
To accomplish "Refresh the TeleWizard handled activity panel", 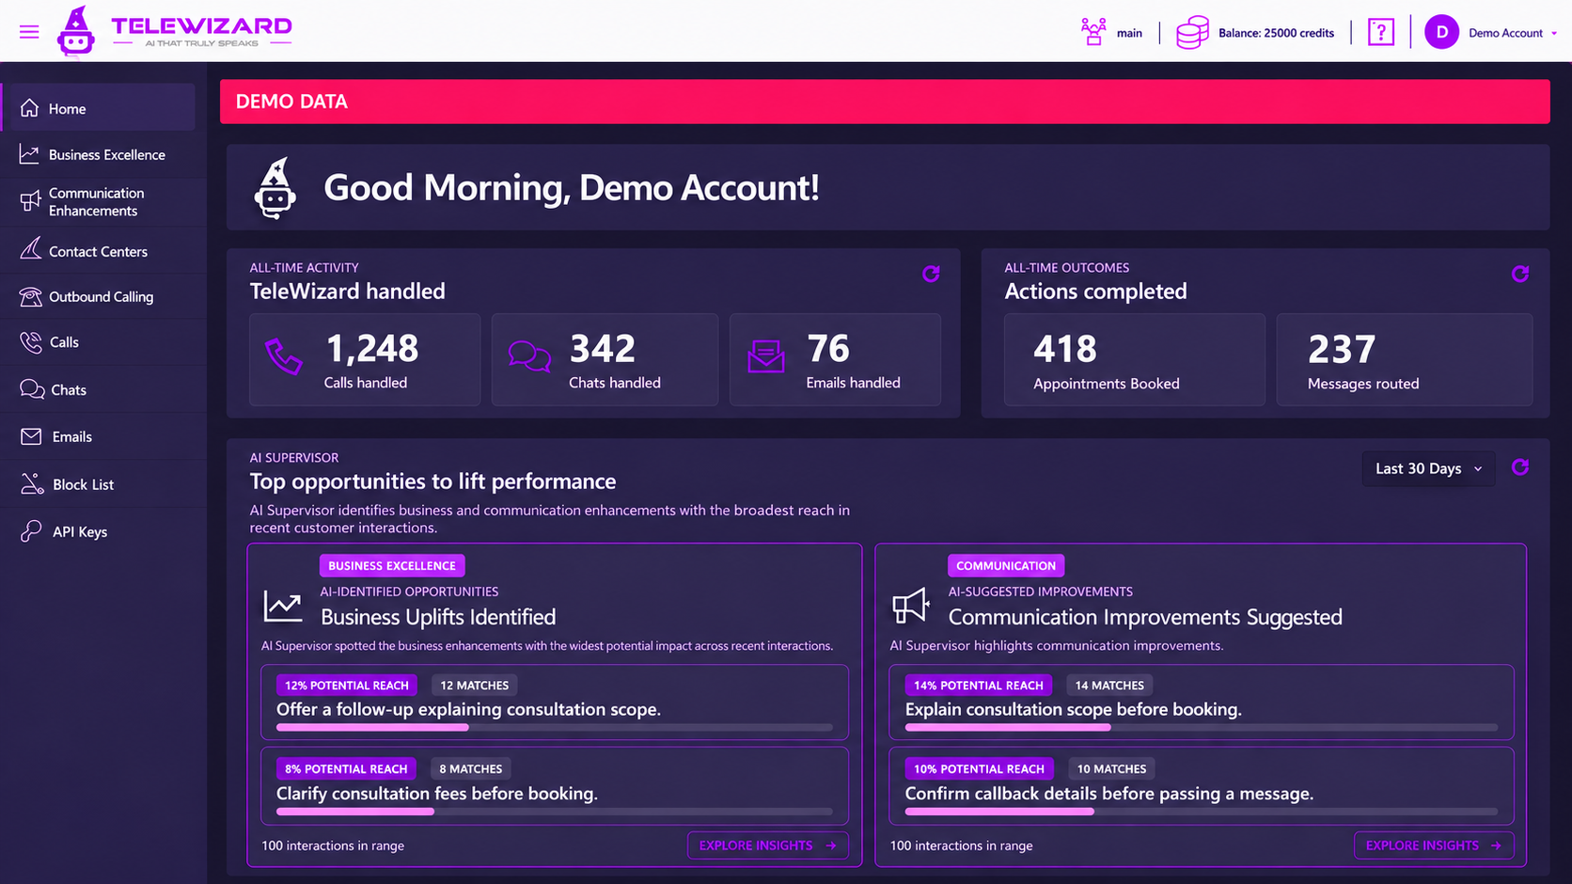I will (x=931, y=274).
